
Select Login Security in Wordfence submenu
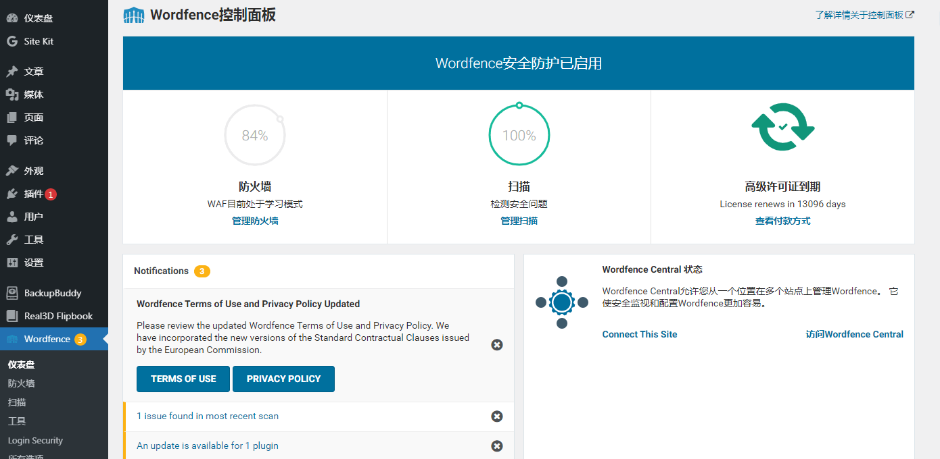click(35, 440)
